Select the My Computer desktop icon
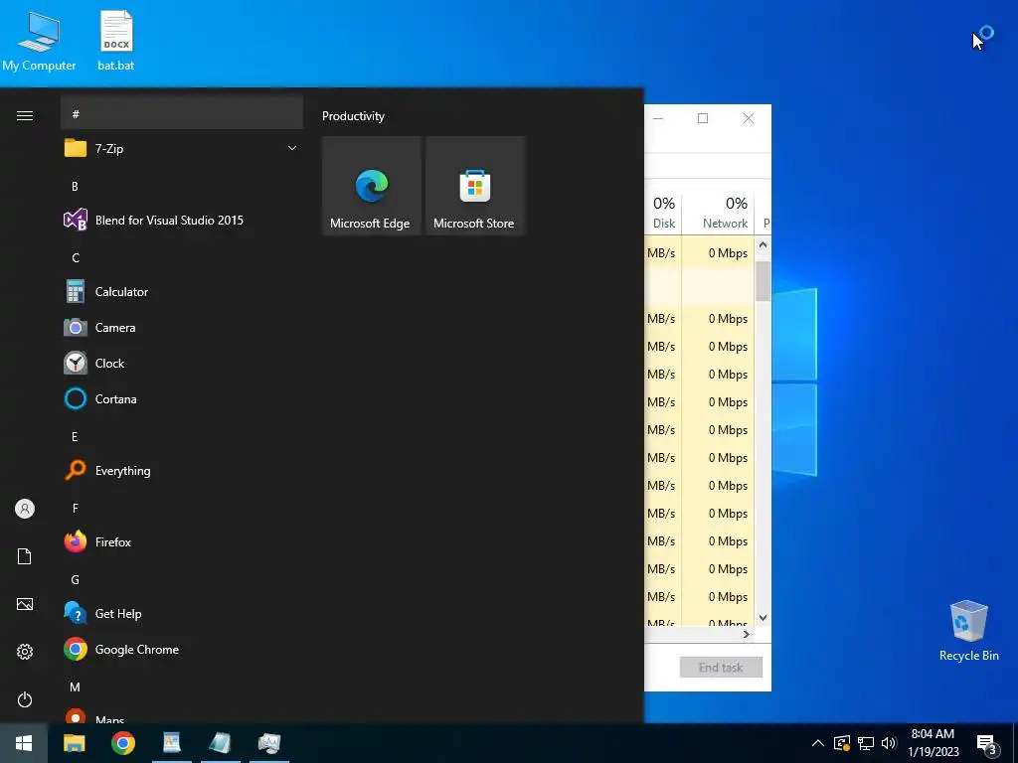1018x763 pixels. click(x=39, y=41)
